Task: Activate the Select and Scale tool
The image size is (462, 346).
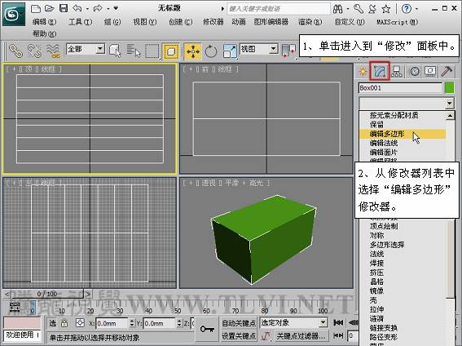Action: point(230,51)
